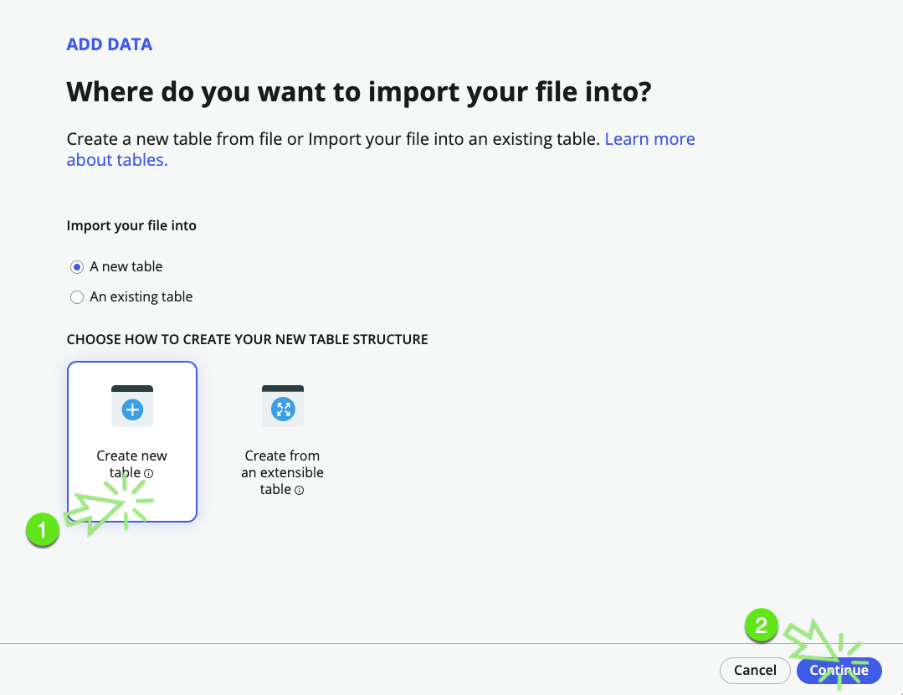903x695 pixels.
Task: Click the 'Where do you want to import' title
Action: click(x=358, y=92)
